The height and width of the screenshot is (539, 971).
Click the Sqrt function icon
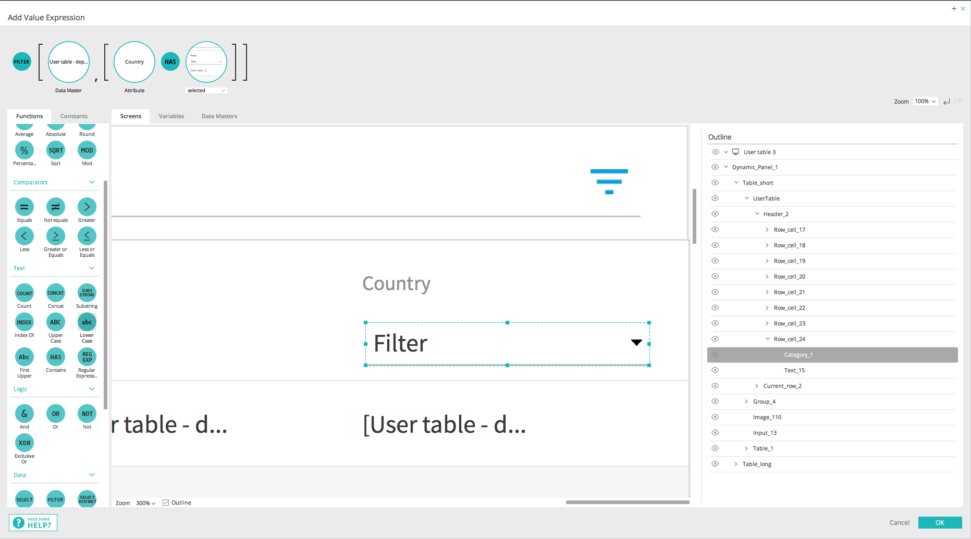click(x=56, y=151)
